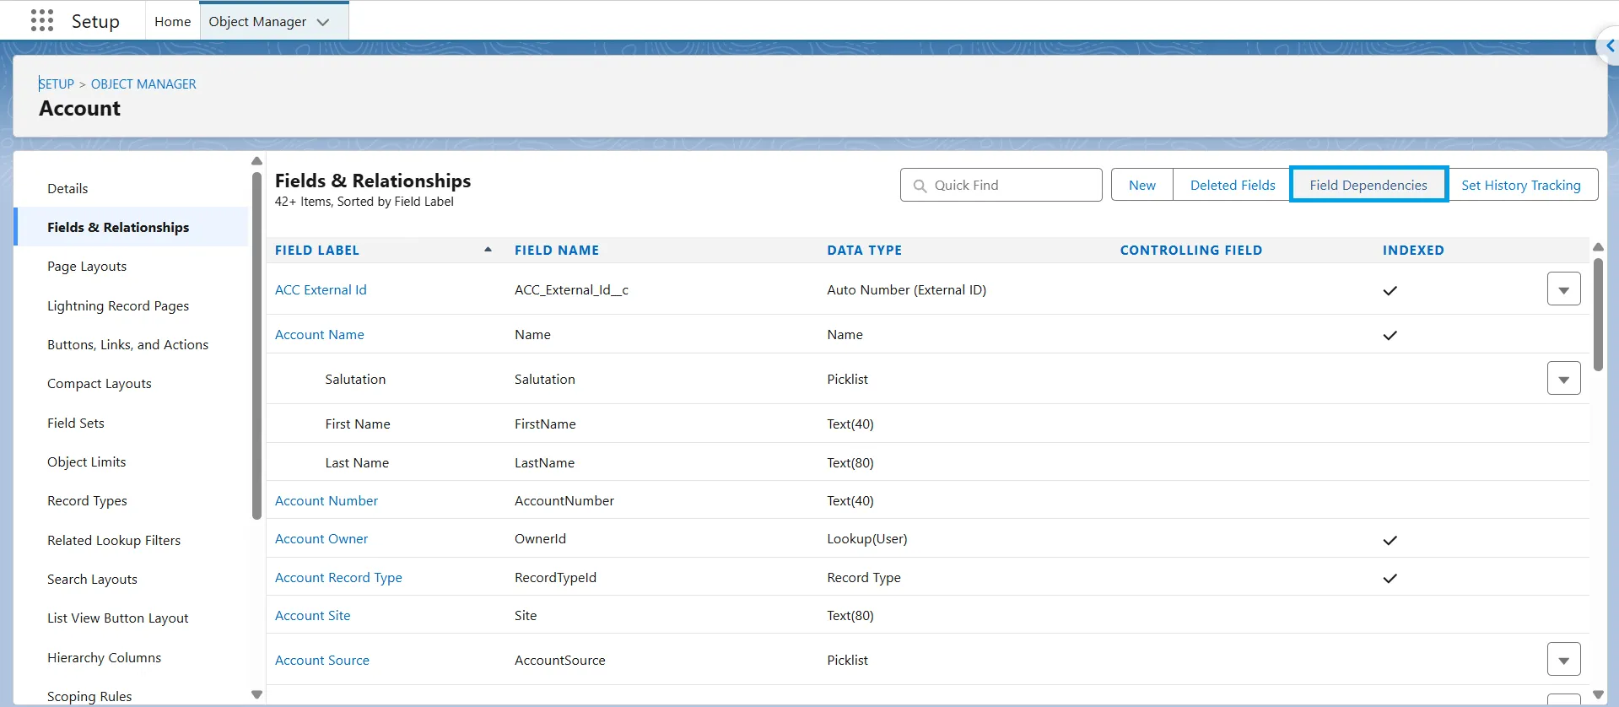Open Account Number field link
Viewport: 1619px width, 707px height.
[x=326, y=500]
